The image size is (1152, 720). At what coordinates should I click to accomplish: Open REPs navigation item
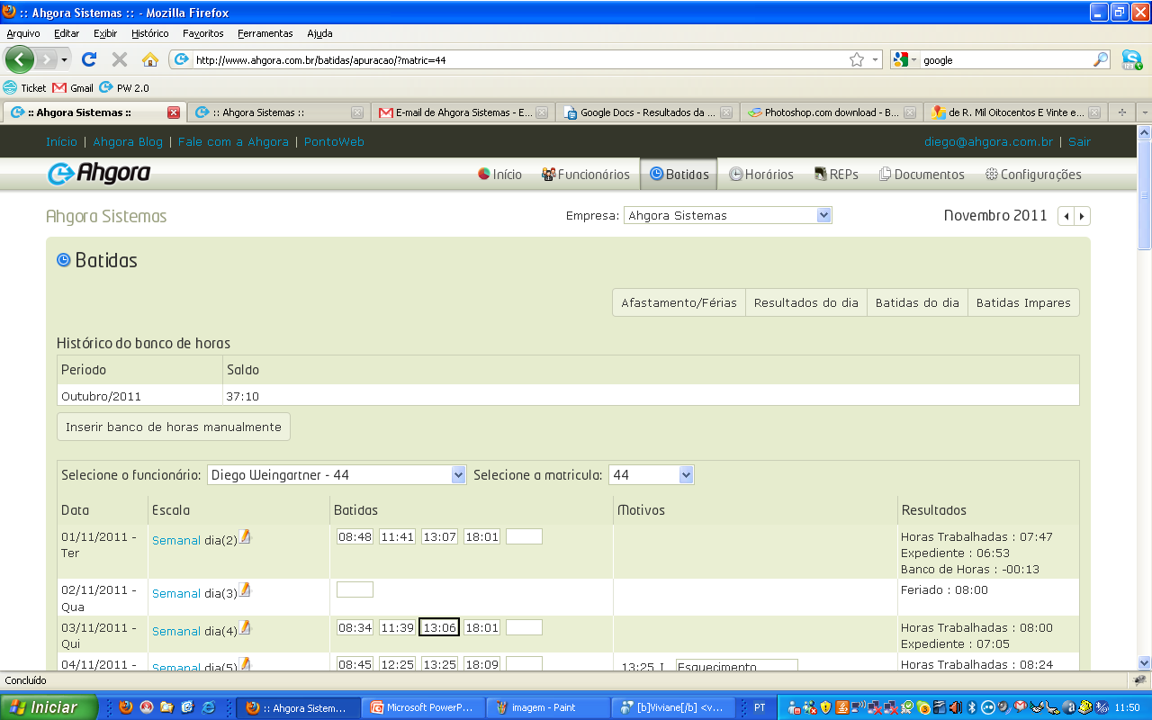(836, 175)
